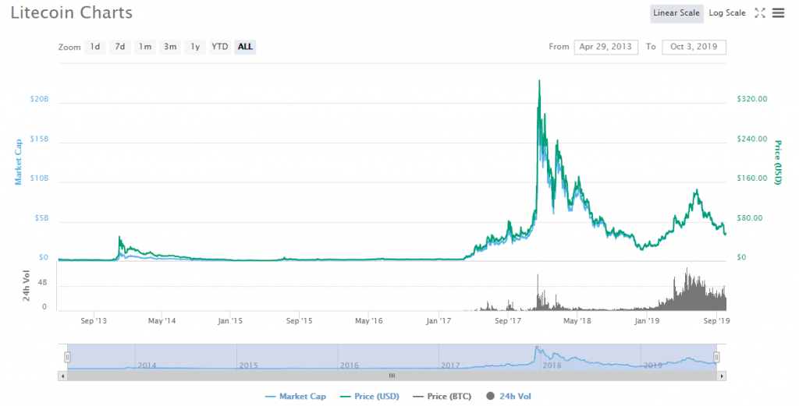Toggle Price (BTC) series in legend
799x406 pixels.
click(x=442, y=397)
